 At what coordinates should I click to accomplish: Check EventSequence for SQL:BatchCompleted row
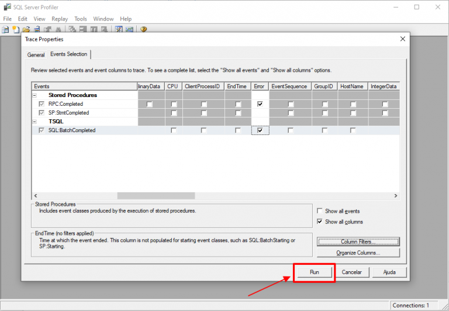291,130
